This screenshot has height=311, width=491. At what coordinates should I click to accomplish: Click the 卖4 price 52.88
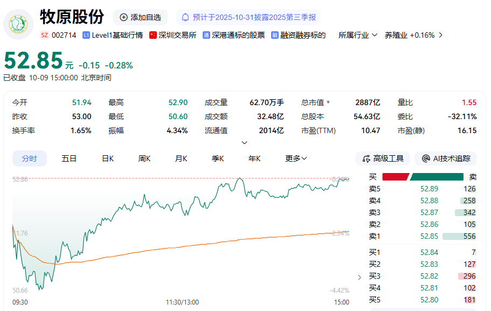(x=429, y=201)
